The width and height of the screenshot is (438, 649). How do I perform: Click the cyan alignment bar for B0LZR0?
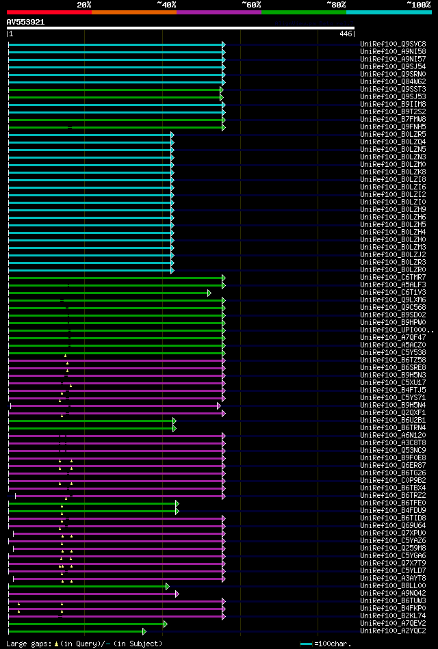[x=91, y=270]
